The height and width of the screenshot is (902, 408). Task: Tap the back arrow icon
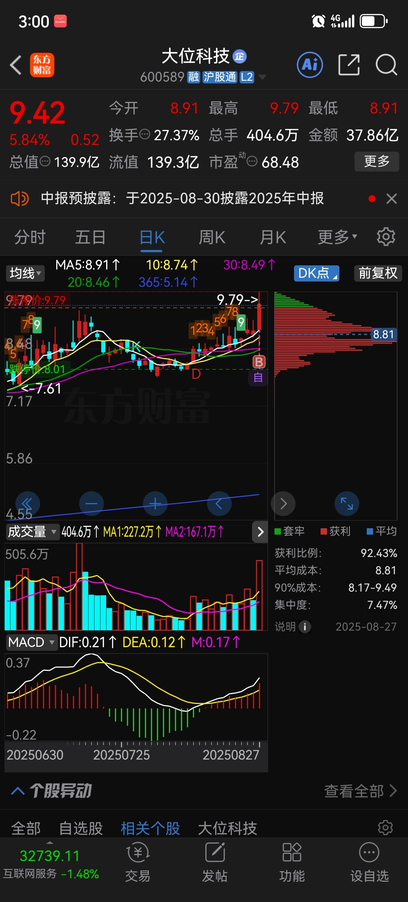(x=16, y=65)
